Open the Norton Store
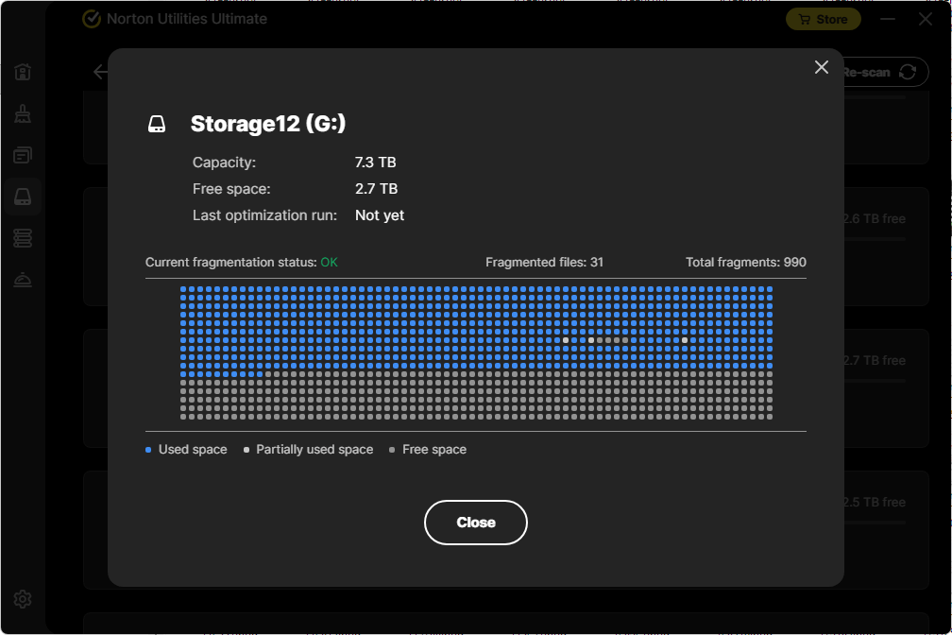This screenshot has width=952, height=635. point(823,19)
